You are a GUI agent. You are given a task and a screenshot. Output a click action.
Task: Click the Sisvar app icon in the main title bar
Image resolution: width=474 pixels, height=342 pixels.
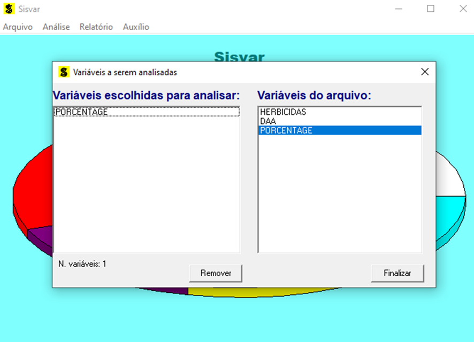[9, 9]
